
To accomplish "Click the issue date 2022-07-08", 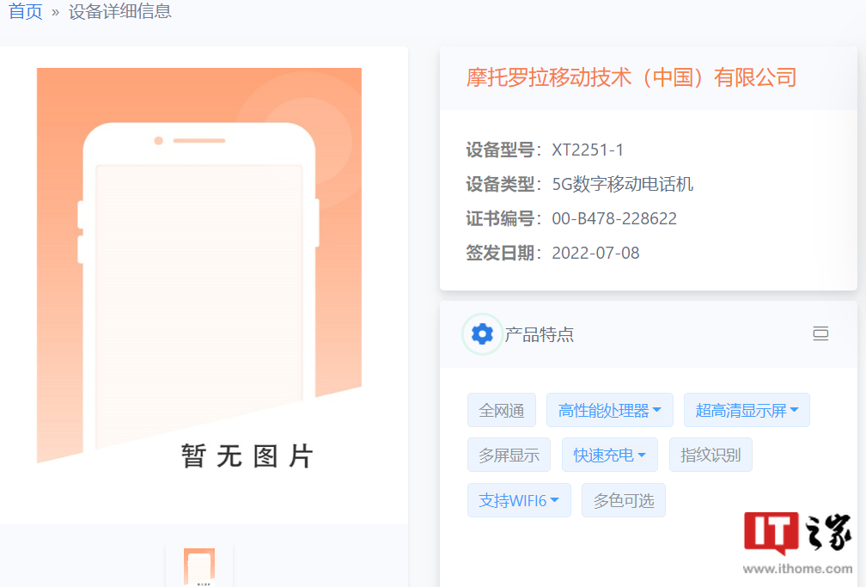I will tap(595, 253).
